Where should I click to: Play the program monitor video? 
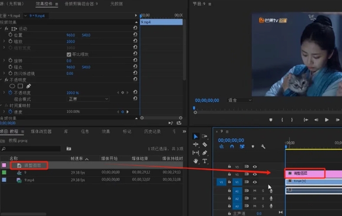(x=327, y=120)
